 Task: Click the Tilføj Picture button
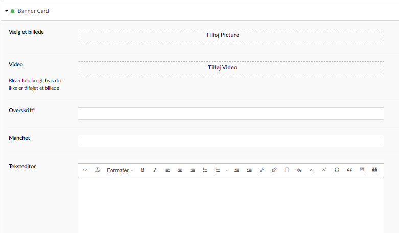(230, 35)
